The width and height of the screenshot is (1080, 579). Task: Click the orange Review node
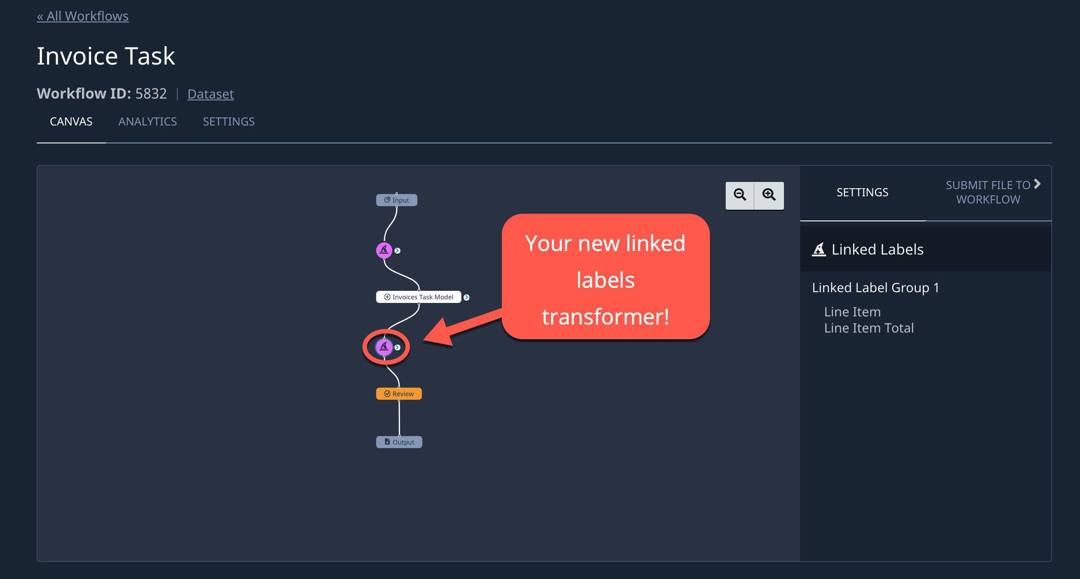click(x=399, y=393)
